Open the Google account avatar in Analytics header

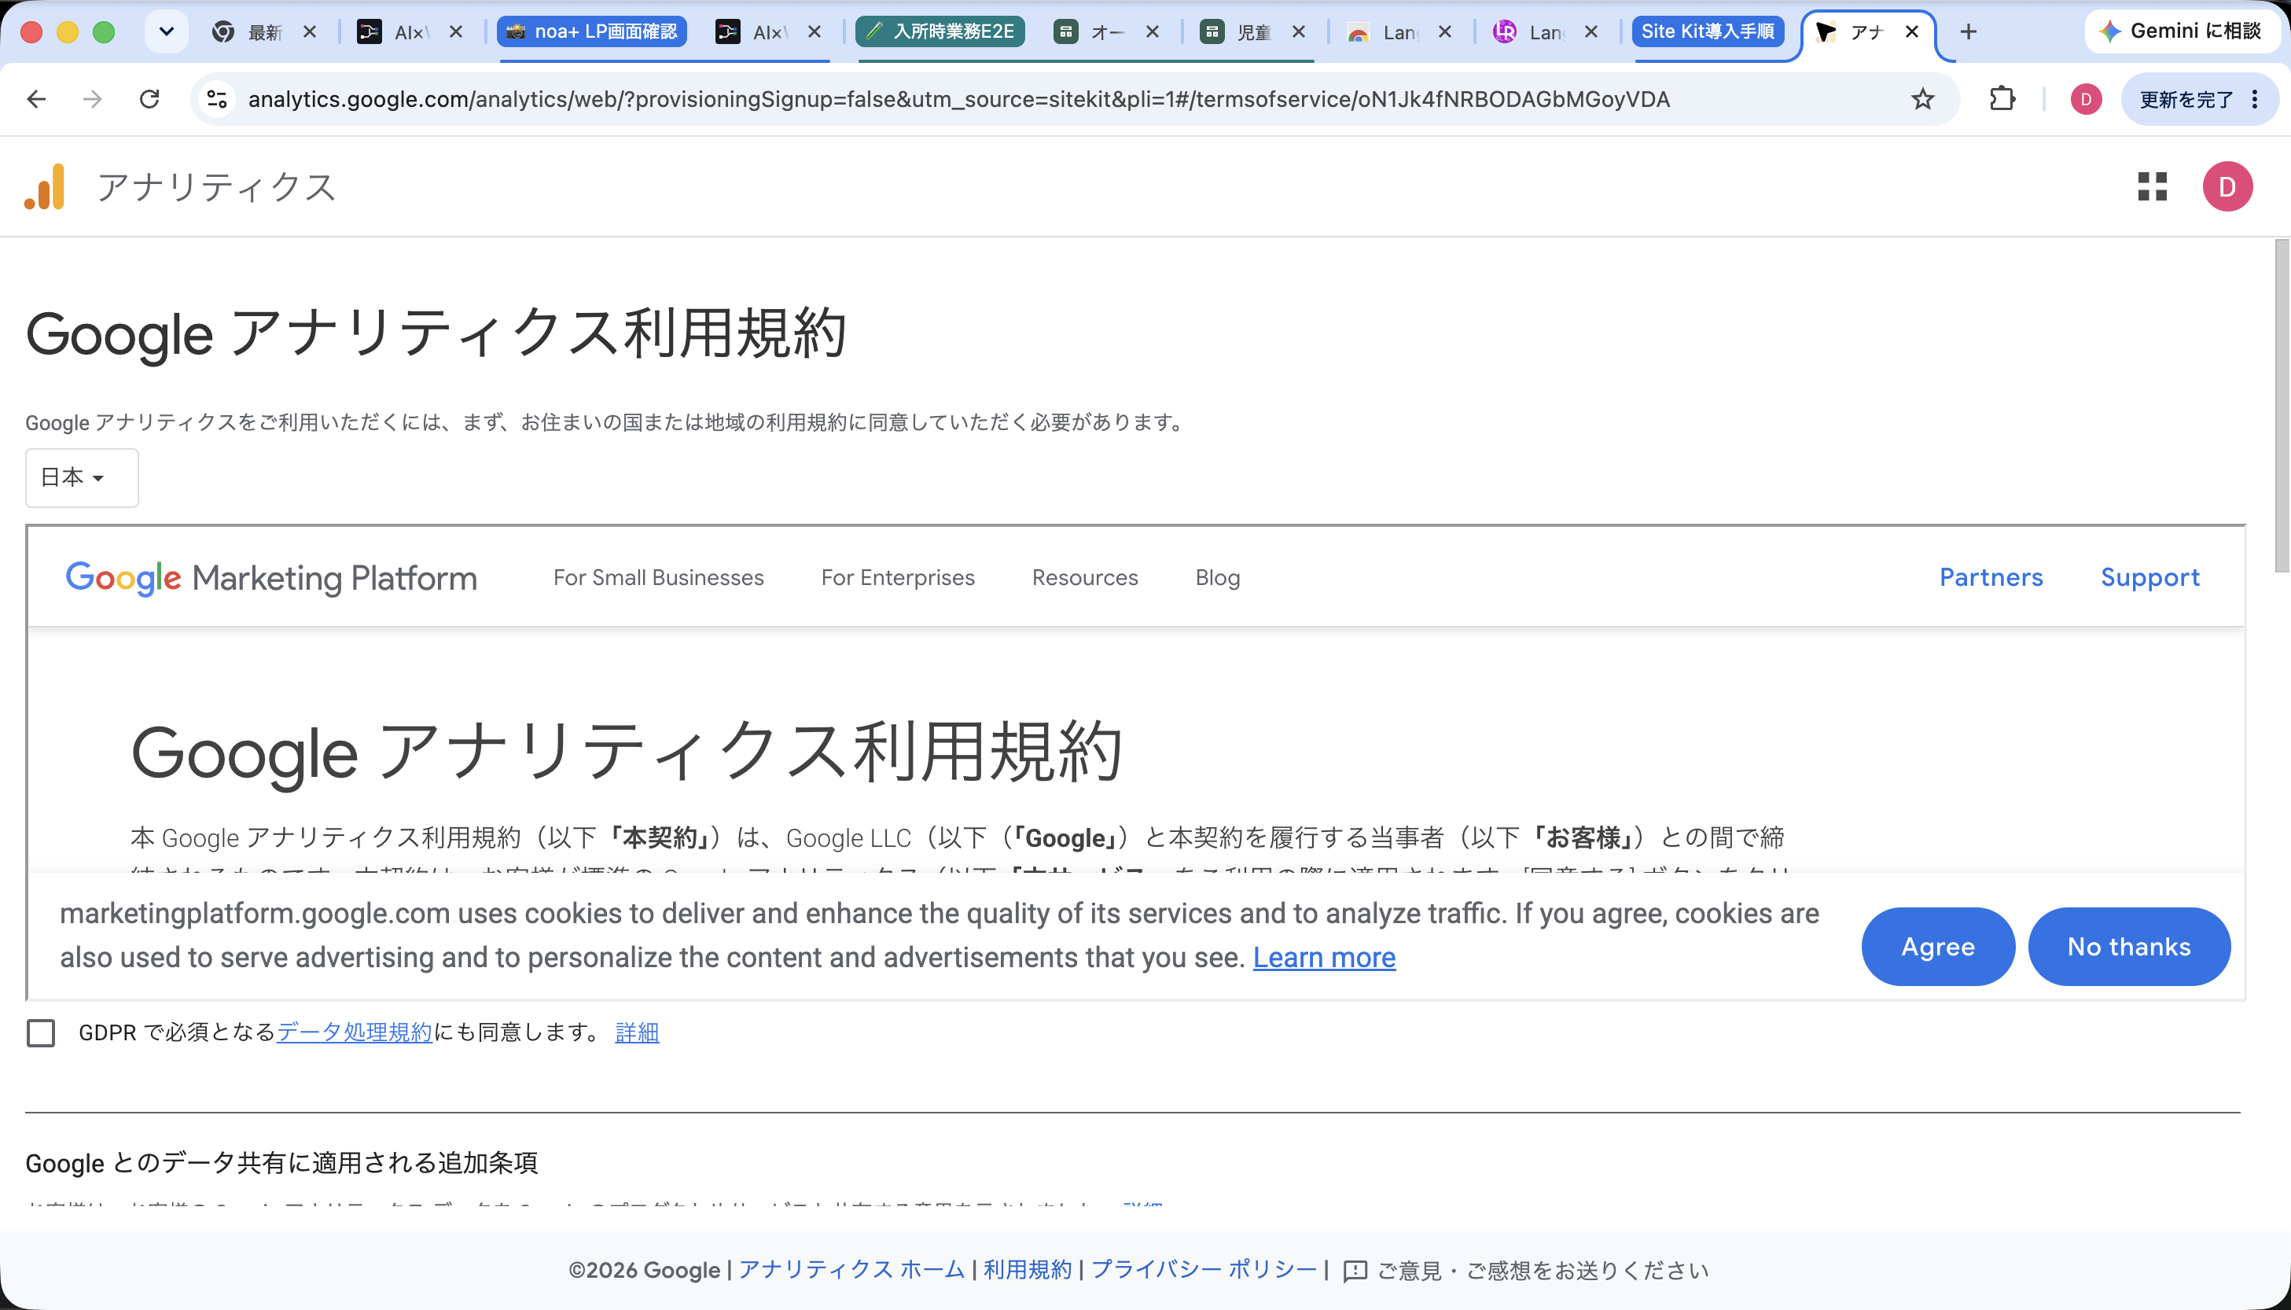pyautogui.click(x=2227, y=186)
